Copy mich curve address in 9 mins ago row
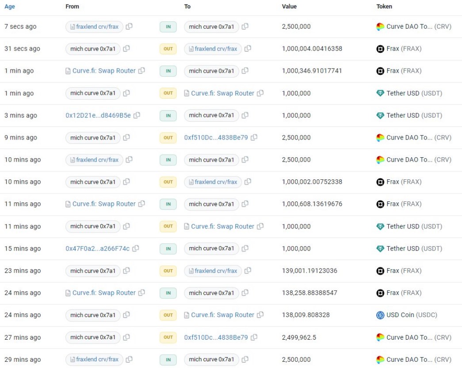The width and height of the screenshot is (462, 368). pos(126,138)
